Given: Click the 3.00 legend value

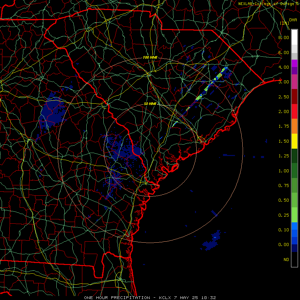Looking at the screenshot, I should (284, 82).
